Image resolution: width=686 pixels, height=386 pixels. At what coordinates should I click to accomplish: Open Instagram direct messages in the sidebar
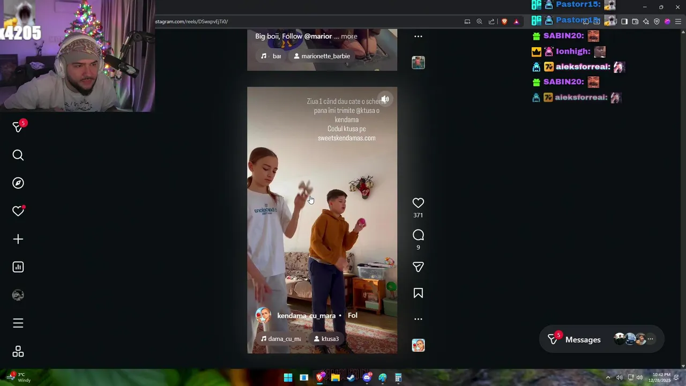18,127
